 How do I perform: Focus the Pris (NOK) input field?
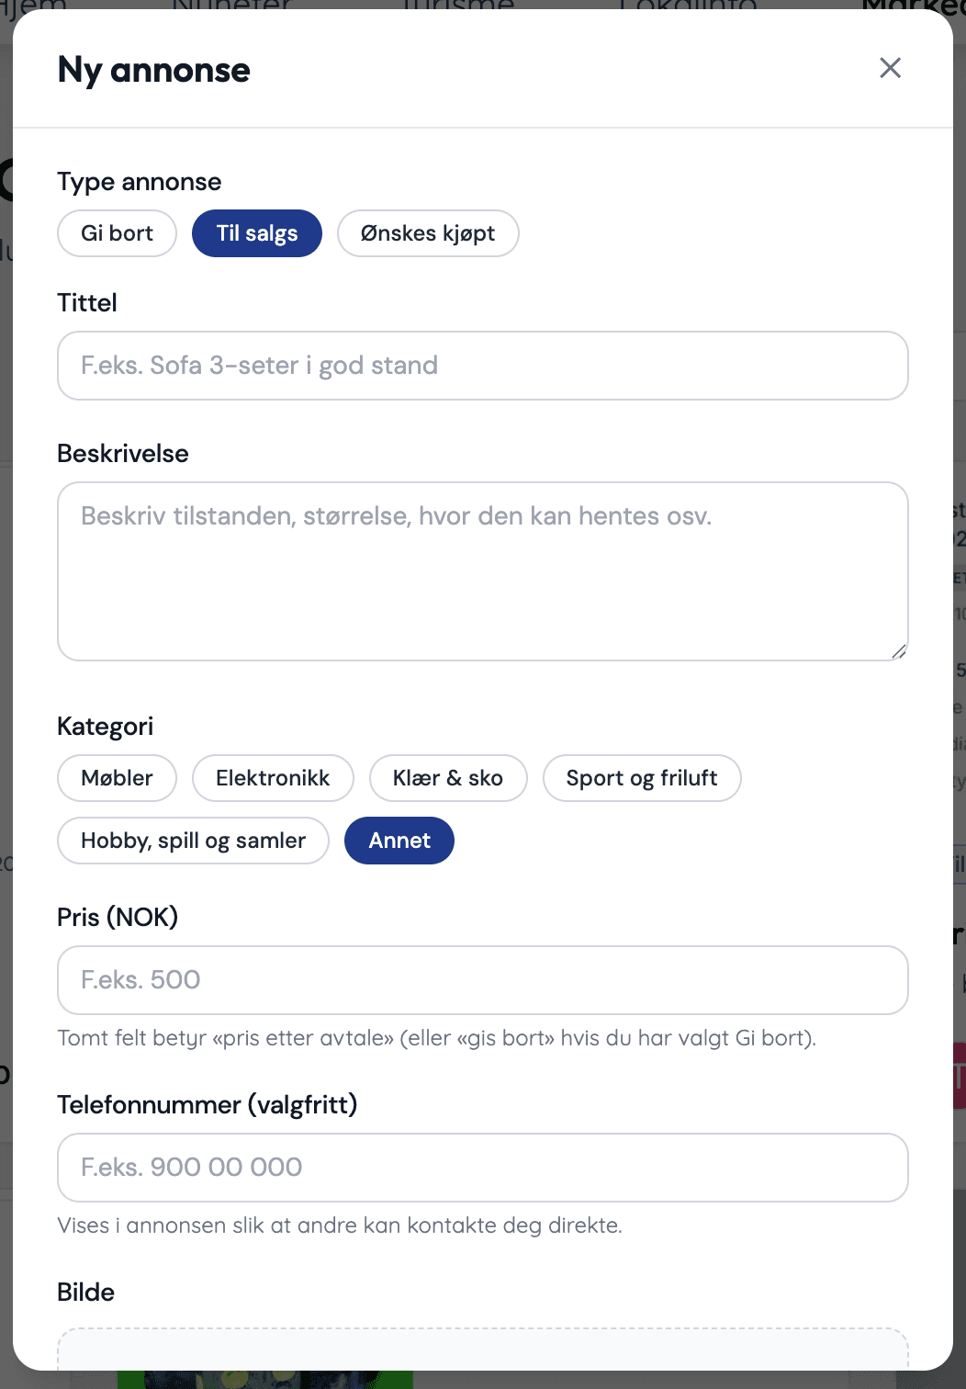pos(483,980)
